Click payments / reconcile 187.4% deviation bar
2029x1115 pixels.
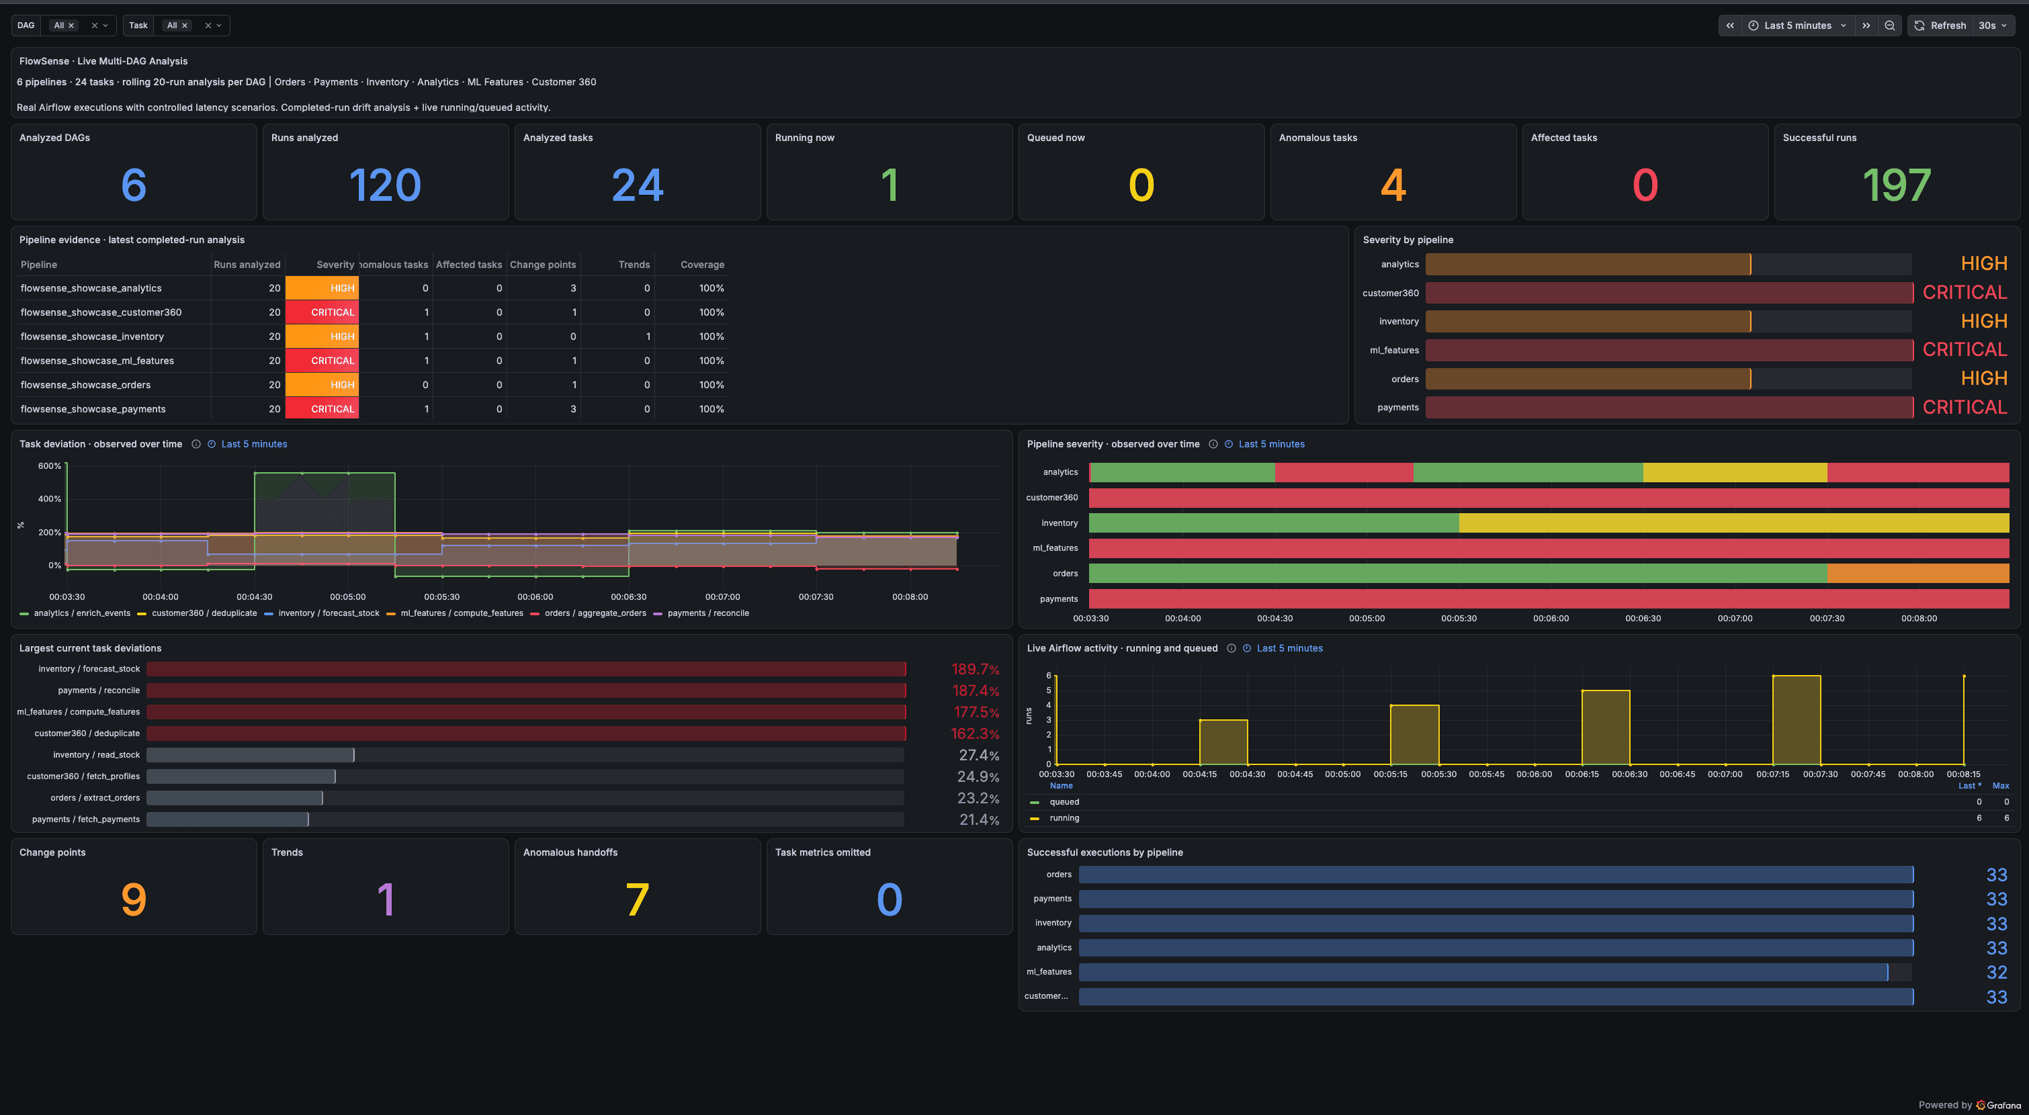click(x=526, y=690)
